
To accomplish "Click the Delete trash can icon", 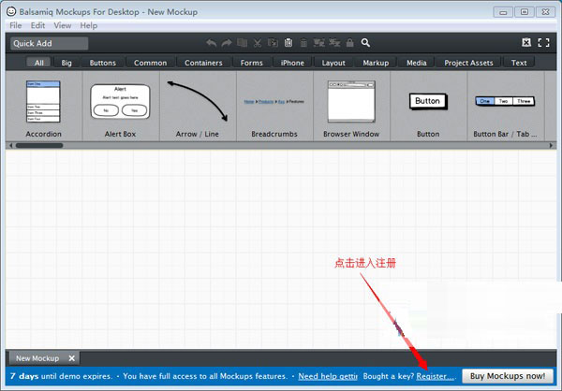I will pyautogui.click(x=303, y=43).
